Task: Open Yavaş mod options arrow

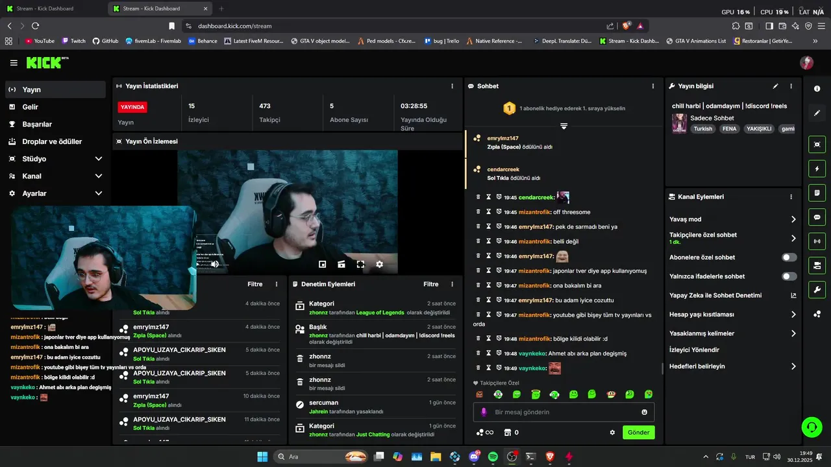Action: [x=793, y=219]
